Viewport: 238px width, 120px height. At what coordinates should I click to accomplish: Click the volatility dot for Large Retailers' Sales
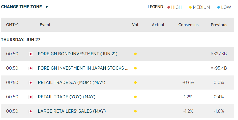tap(135, 111)
